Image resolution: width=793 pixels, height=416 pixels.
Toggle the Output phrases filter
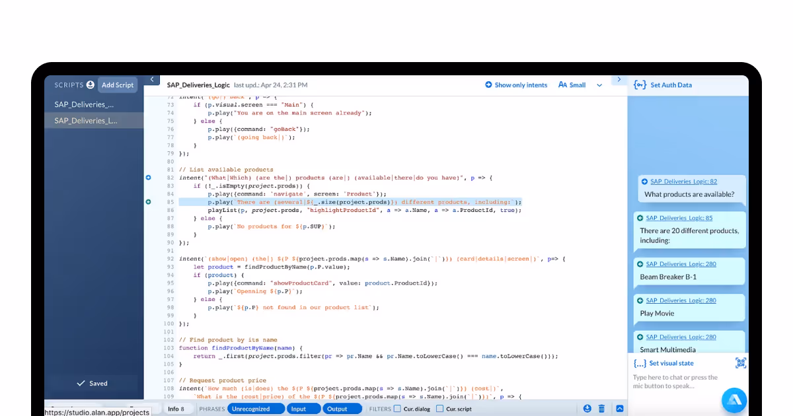coord(342,409)
